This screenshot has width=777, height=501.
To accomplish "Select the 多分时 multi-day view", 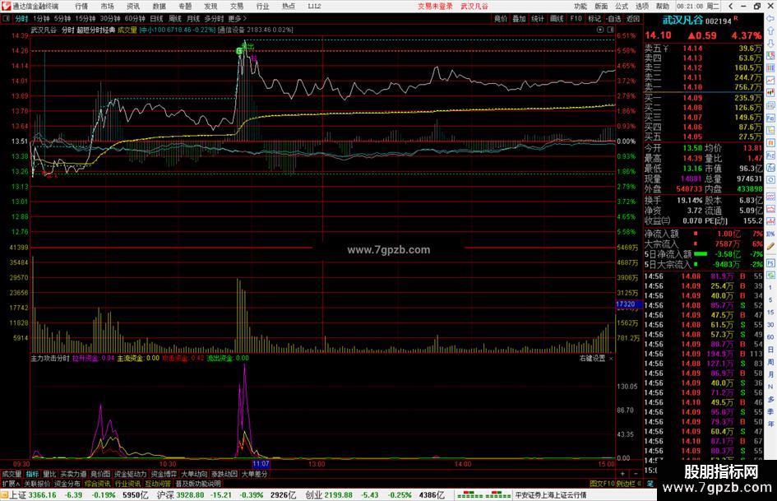I will pyautogui.click(x=214, y=19).
